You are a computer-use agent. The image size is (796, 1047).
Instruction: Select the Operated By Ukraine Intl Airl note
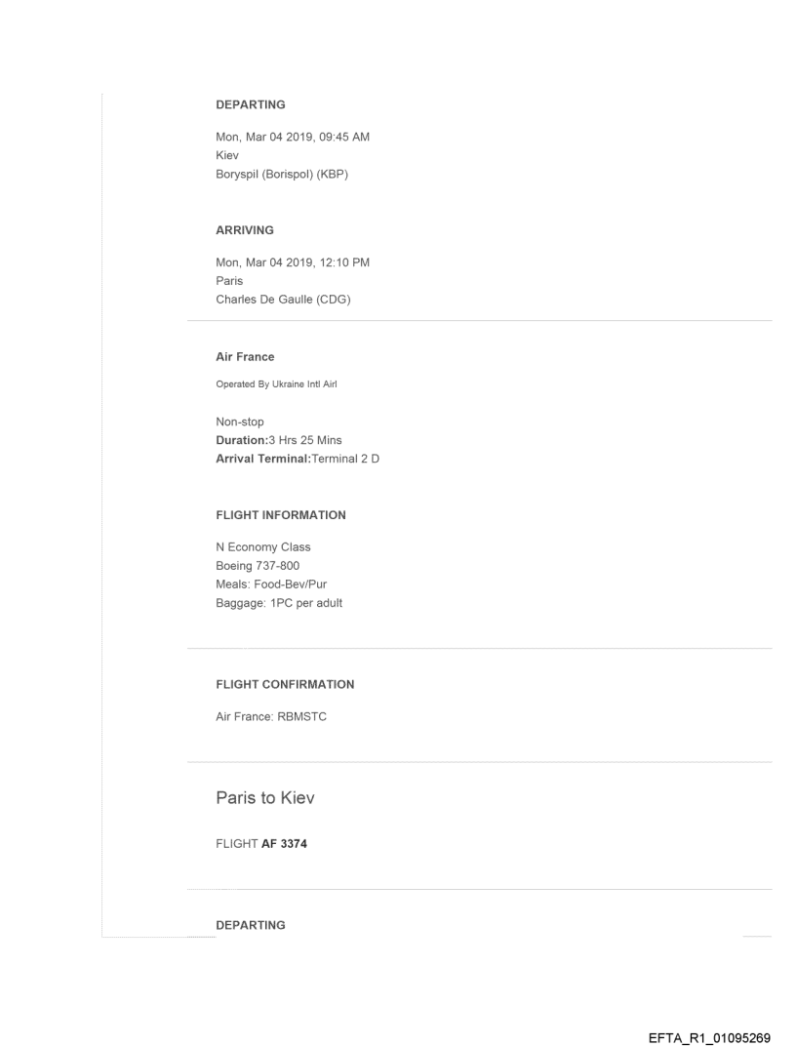coord(276,385)
